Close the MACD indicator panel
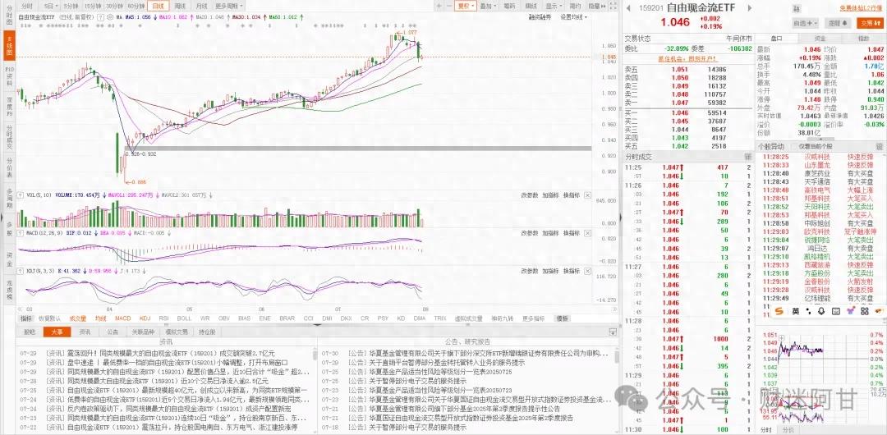The image size is (887, 435). click(587, 232)
